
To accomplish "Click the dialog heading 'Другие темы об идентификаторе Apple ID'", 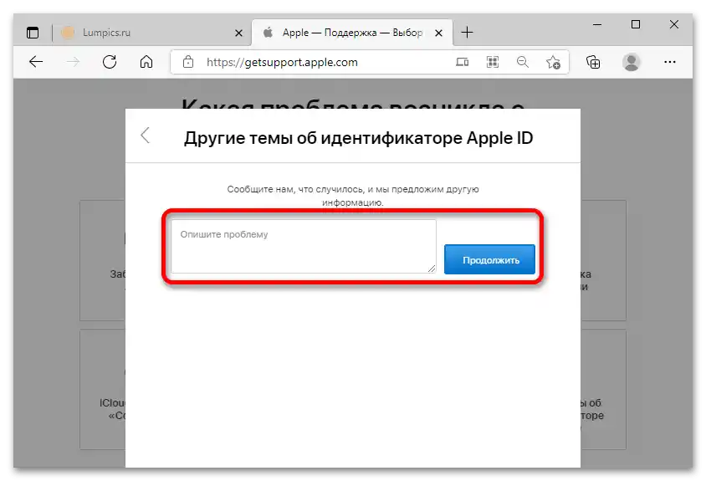I will click(x=358, y=138).
